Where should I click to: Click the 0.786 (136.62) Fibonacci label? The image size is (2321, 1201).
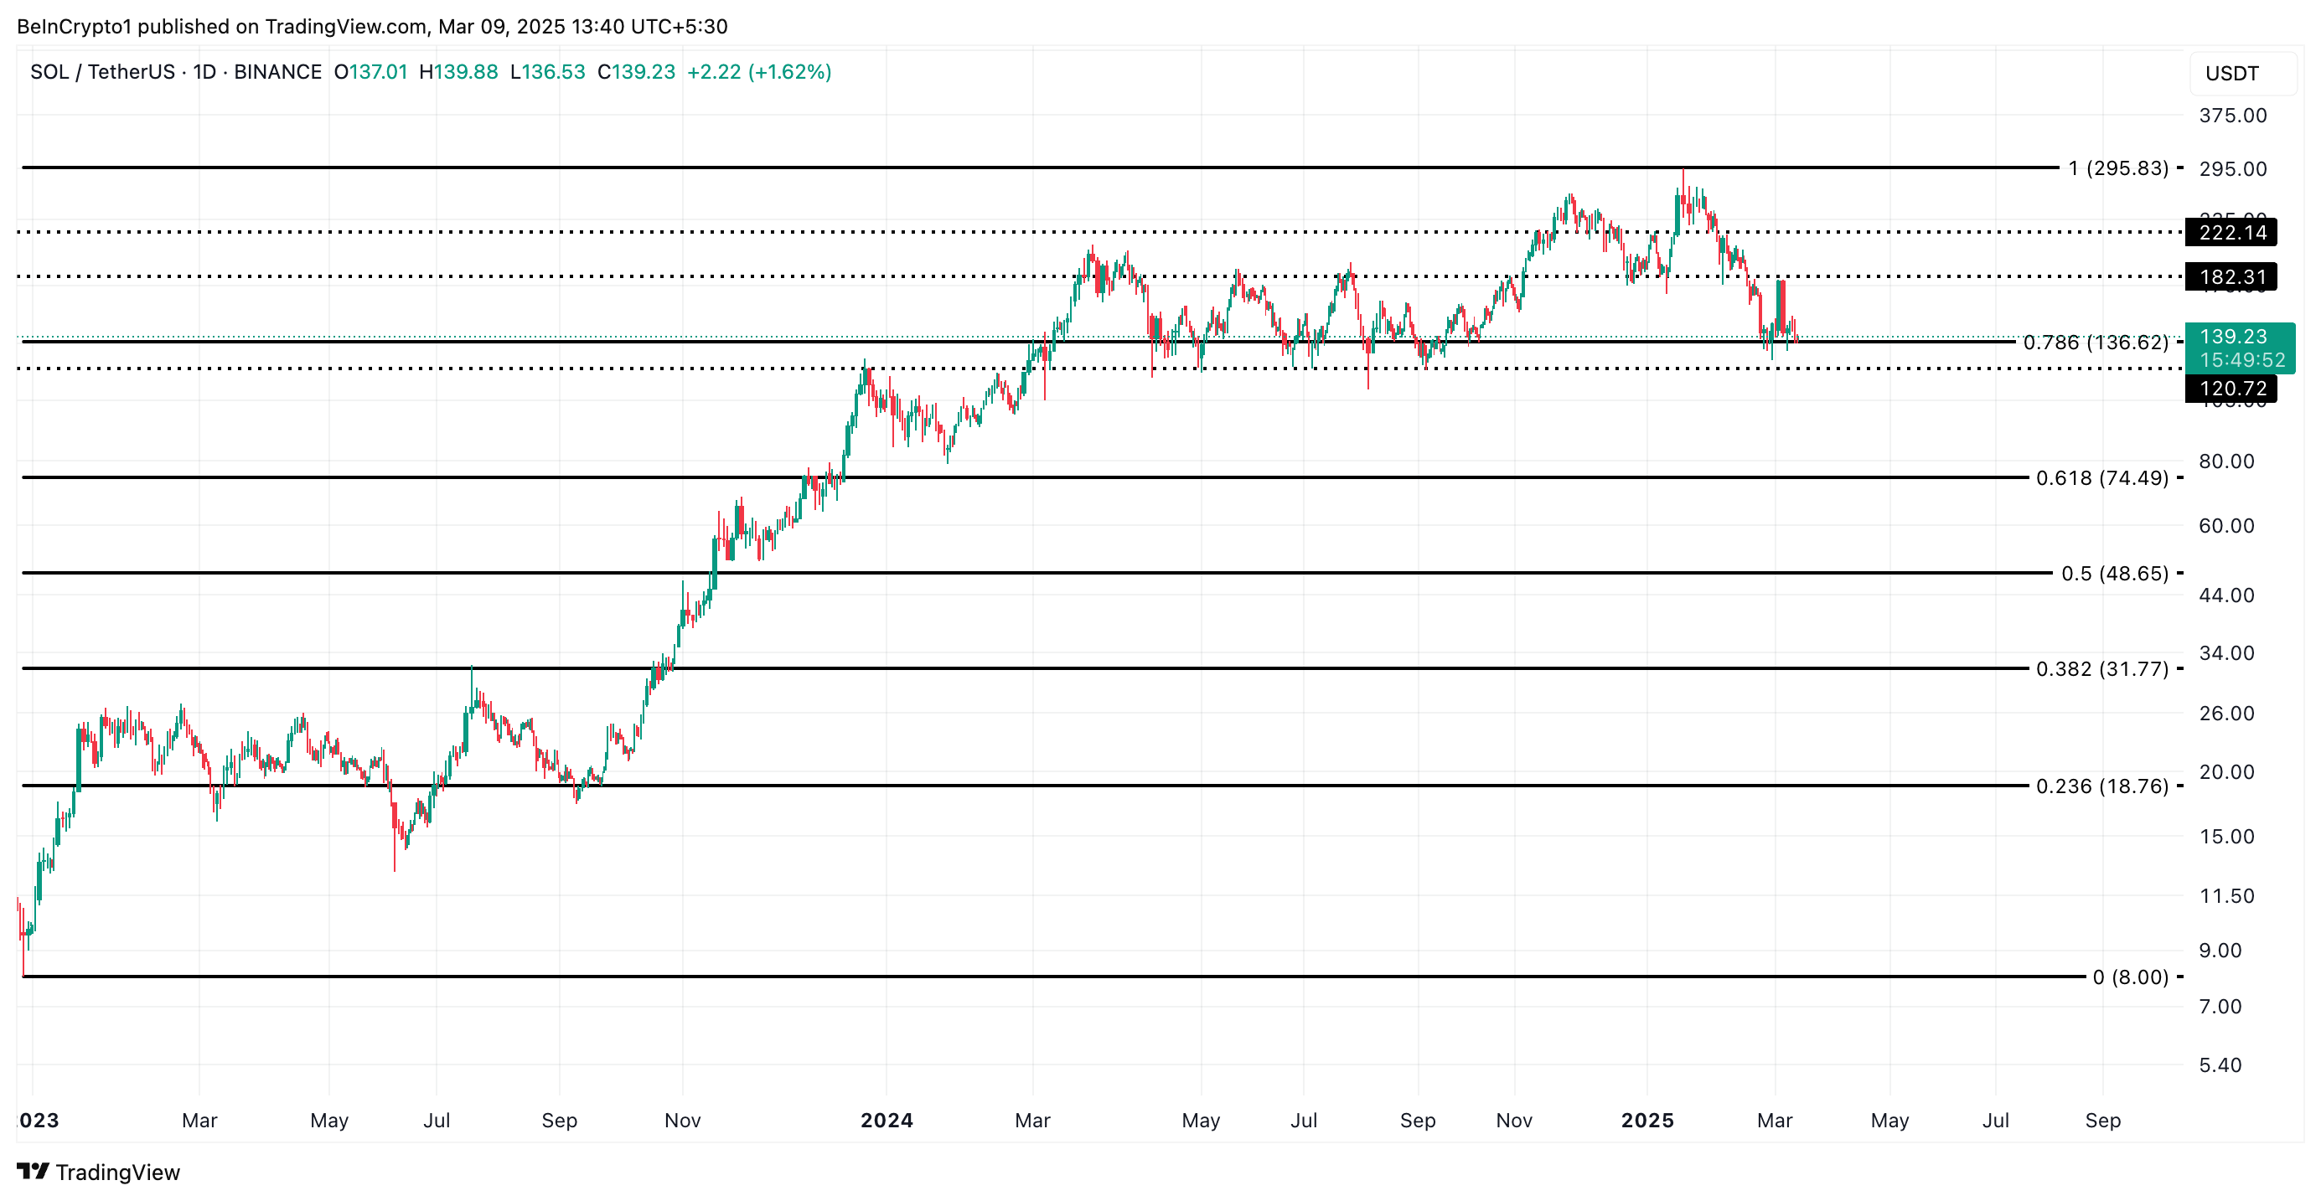2095,342
